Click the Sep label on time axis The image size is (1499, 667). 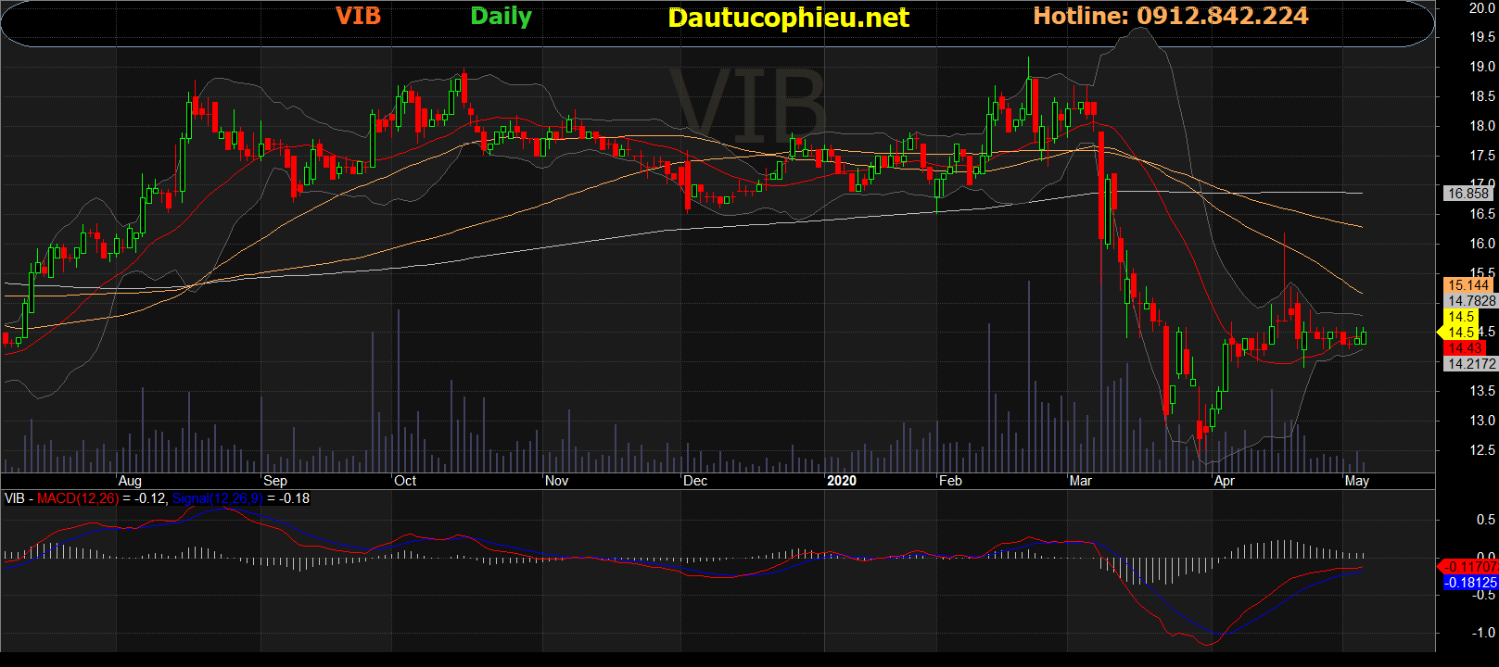(275, 481)
